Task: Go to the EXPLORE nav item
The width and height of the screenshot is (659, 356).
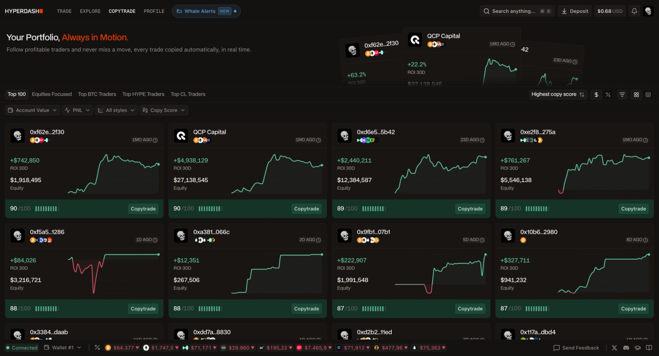Action: coord(90,11)
